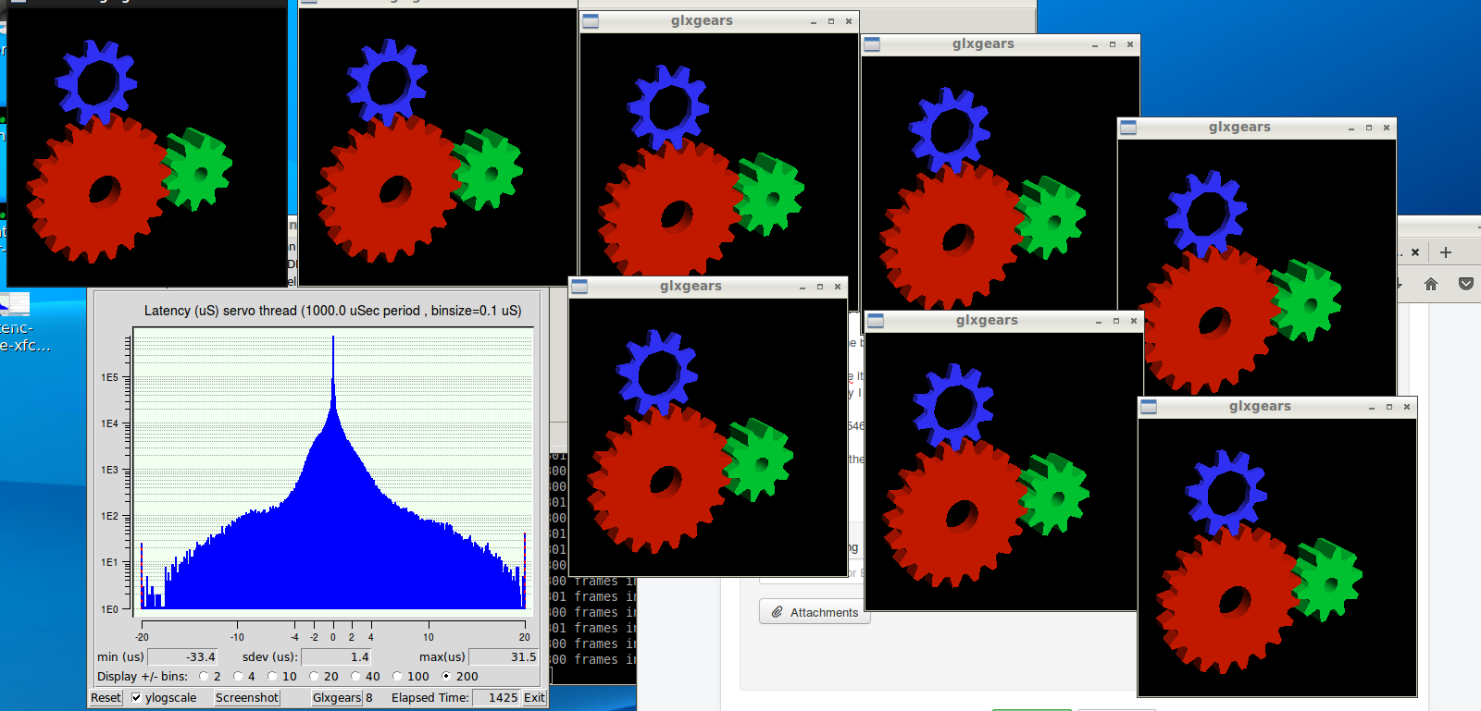This screenshot has height=711, width=1481.
Task: Close the glxgears window beside the latency histogram
Action: [838, 287]
